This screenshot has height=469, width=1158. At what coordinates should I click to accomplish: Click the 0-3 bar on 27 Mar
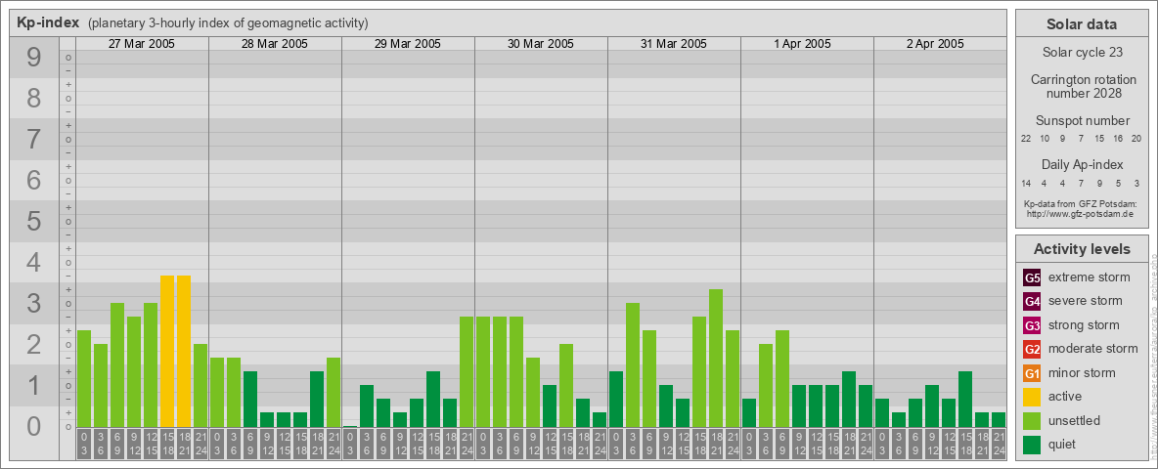tap(84, 378)
